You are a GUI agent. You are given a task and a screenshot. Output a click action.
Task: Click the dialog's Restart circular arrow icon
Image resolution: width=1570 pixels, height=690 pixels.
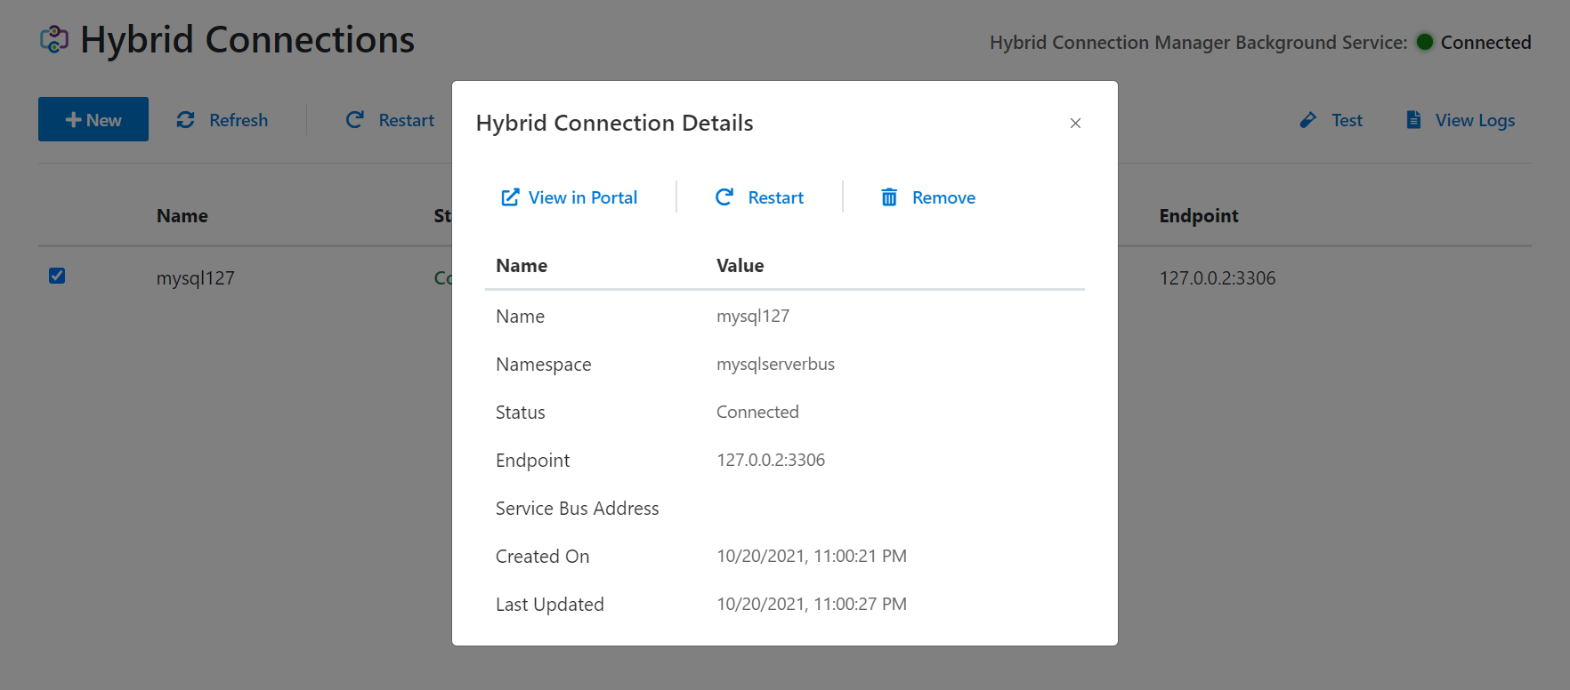pyautogui.click(x=724, y=197)
